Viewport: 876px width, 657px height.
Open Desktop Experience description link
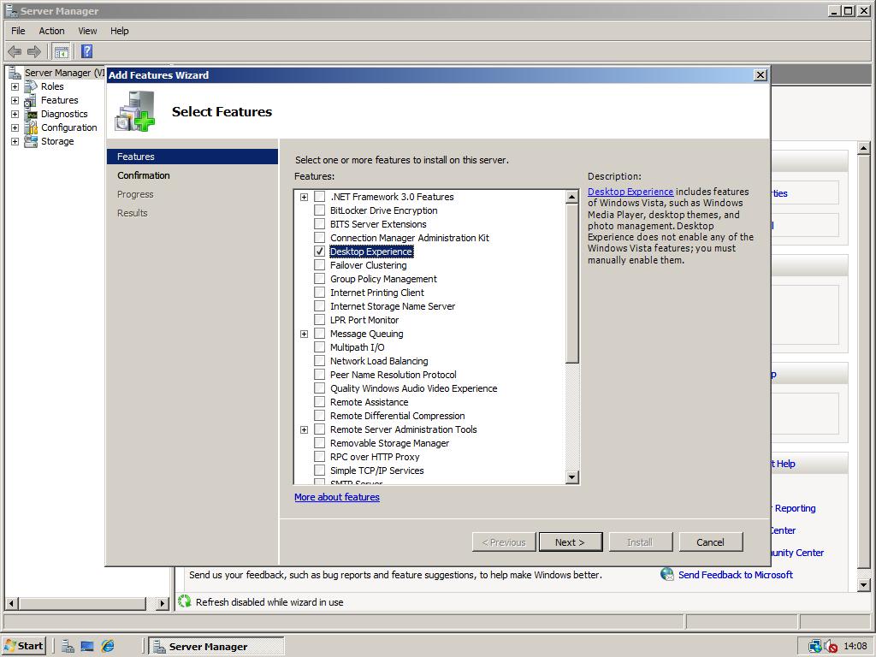click(630, 192)
